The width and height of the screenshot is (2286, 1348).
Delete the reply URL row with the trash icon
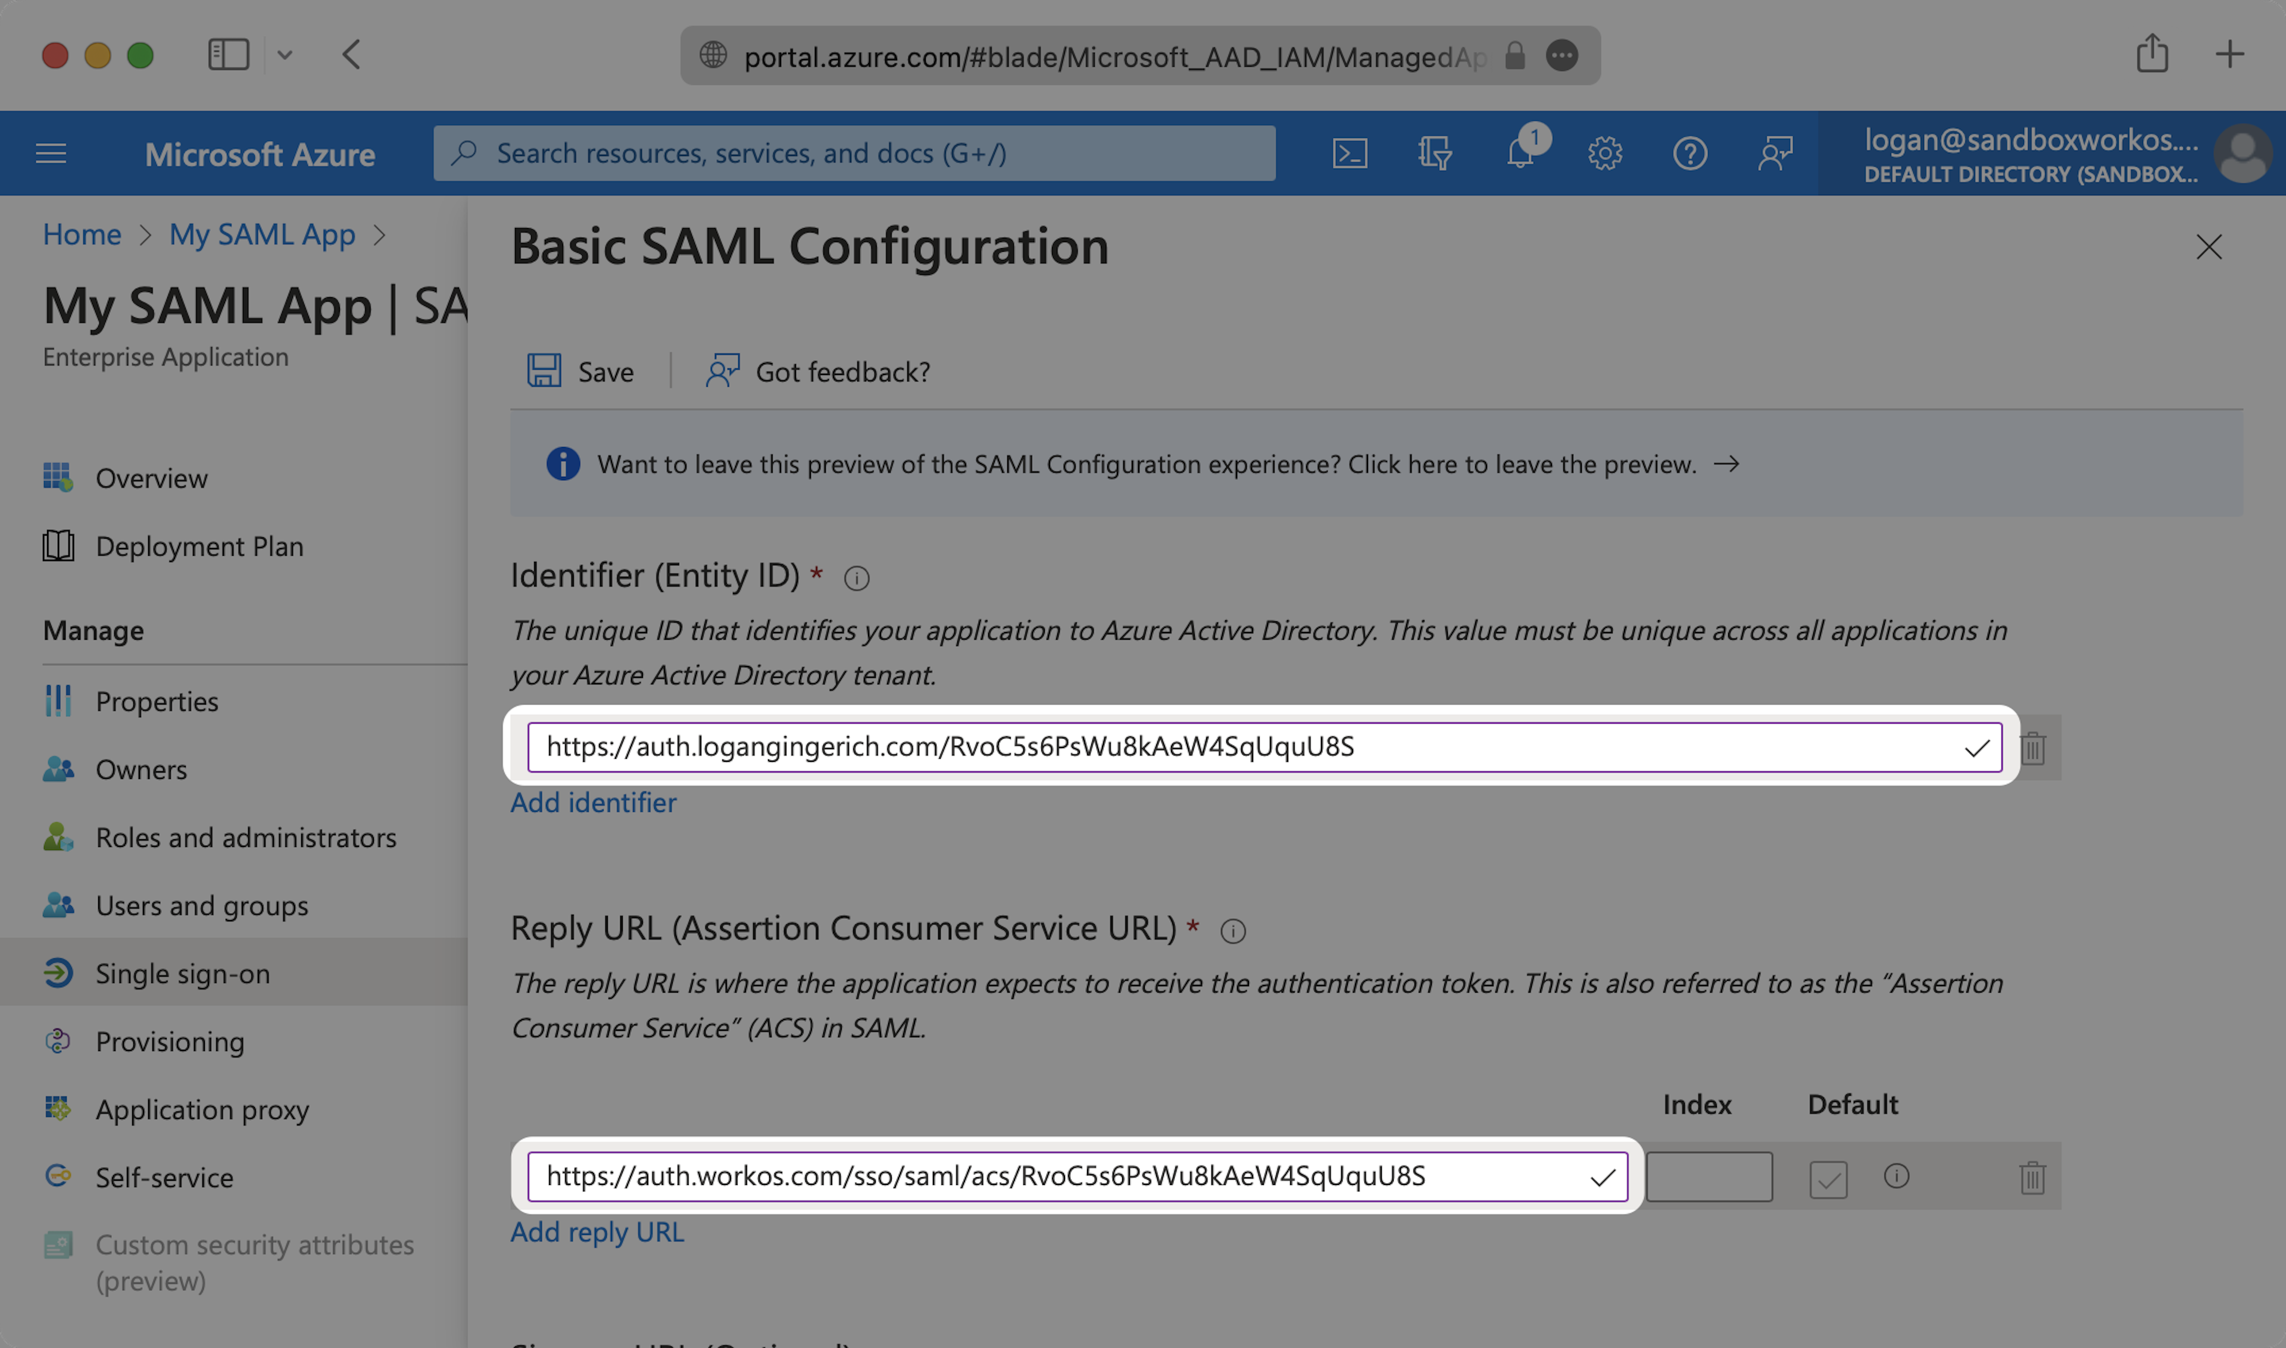click(x=2032, y=1178)
